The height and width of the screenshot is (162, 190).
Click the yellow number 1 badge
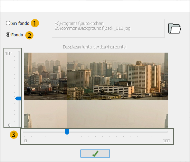point(35,23)
